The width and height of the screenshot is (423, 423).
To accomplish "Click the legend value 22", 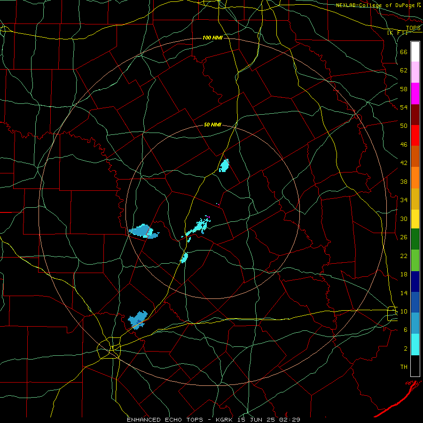I will 404,256.
